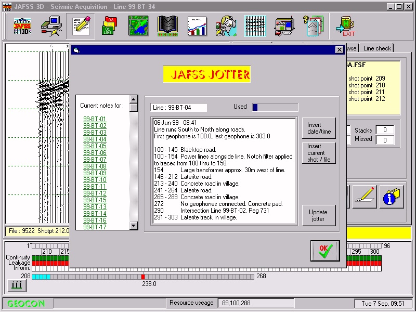Click the Update jotter button
The width and height of the screenshot is (416, 312).
[319, 215]
